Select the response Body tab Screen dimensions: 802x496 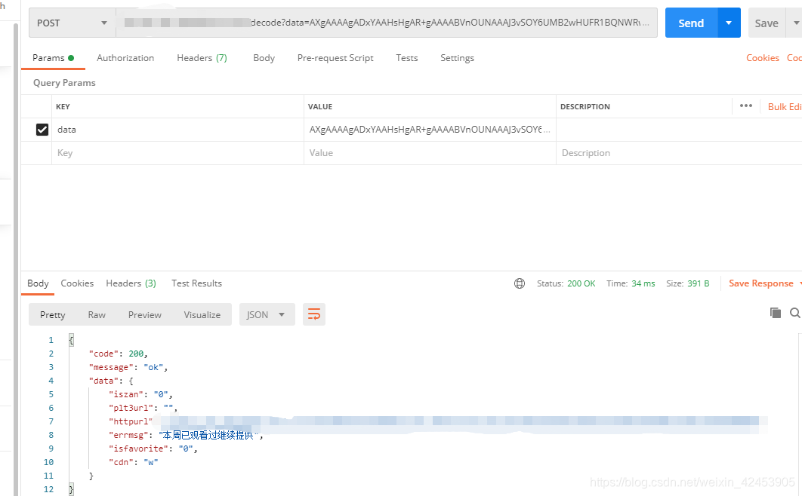point(38,283)
